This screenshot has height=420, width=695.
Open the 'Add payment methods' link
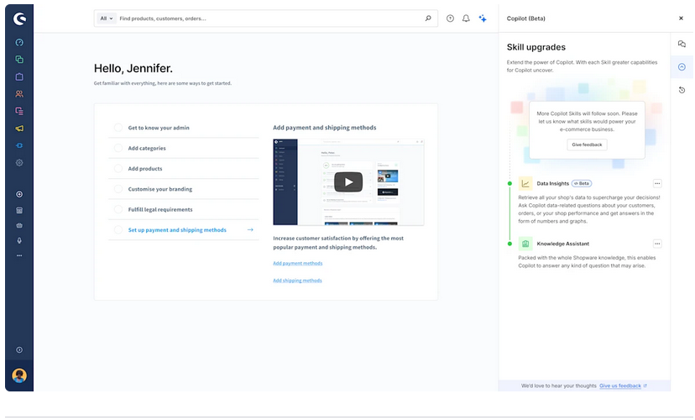tap(297, 264)
